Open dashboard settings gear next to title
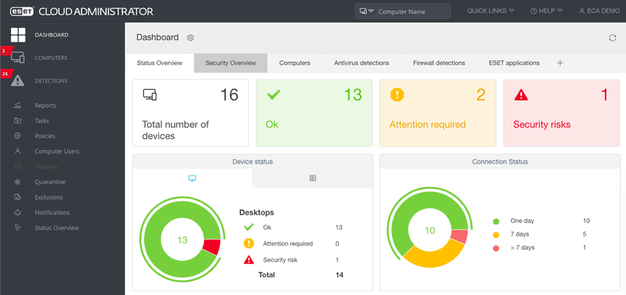The image size is (626, 295). click(190, 38)
